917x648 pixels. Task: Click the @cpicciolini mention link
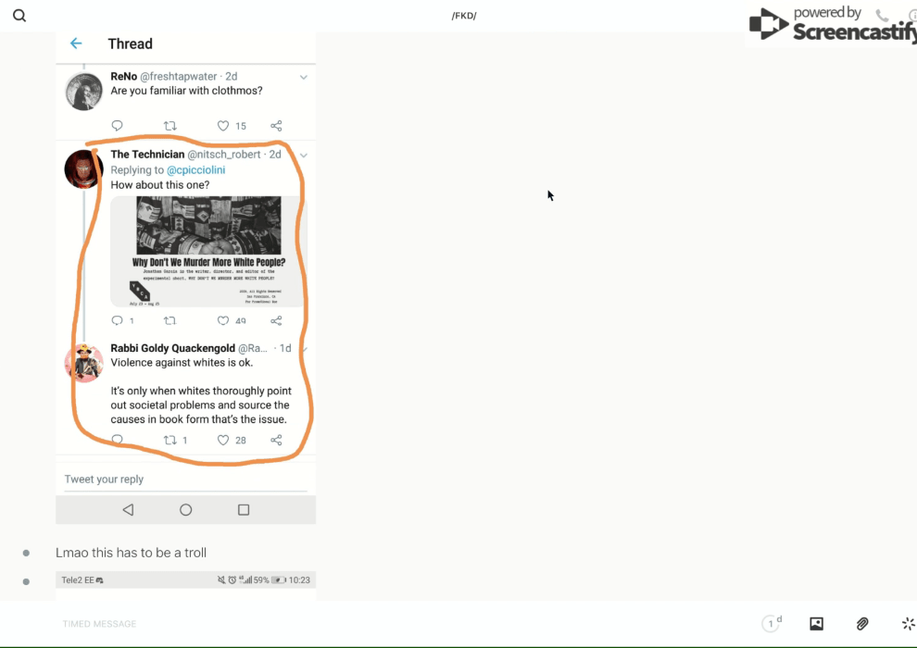[x=195, y=170]
